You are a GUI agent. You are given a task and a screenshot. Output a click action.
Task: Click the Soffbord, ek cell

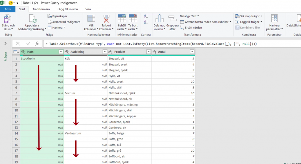129,156
